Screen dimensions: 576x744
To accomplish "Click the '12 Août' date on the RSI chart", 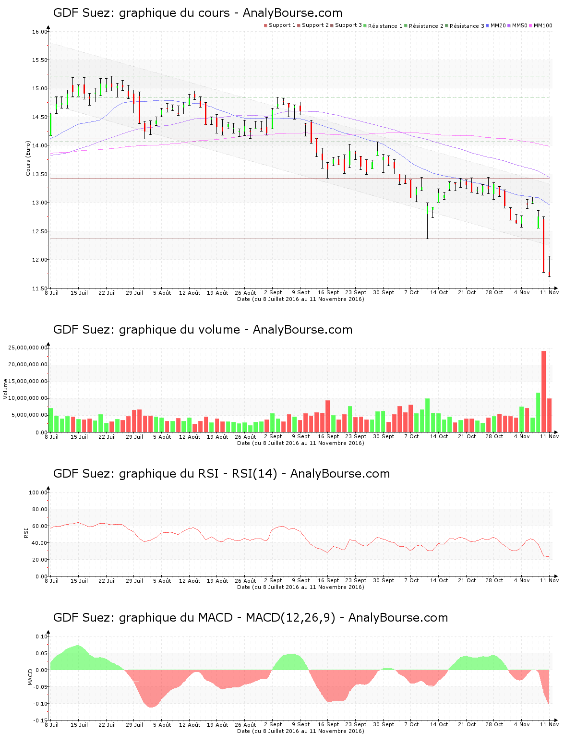I will pyautogui.click(x=190, y=580).
